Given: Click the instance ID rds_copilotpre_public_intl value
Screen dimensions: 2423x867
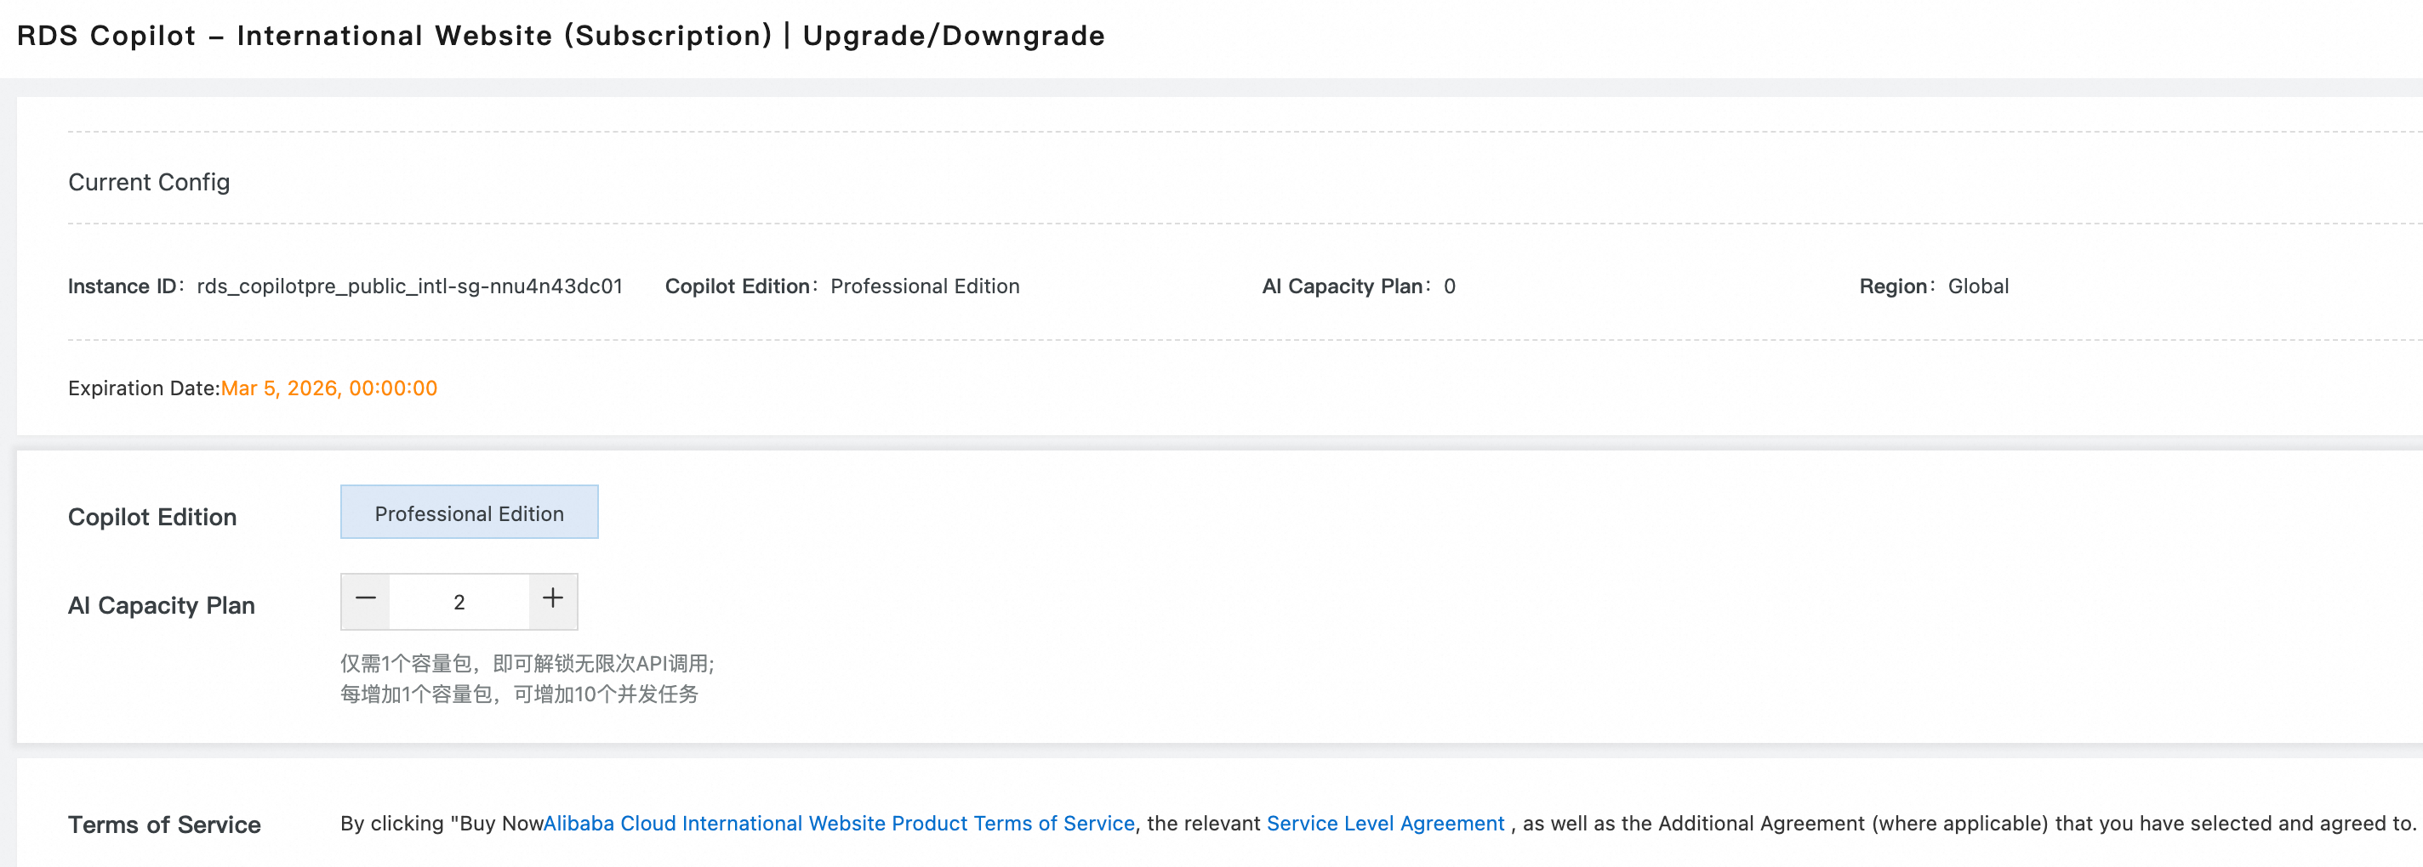Looking at the screenshot, I should [x=409, y=286].
